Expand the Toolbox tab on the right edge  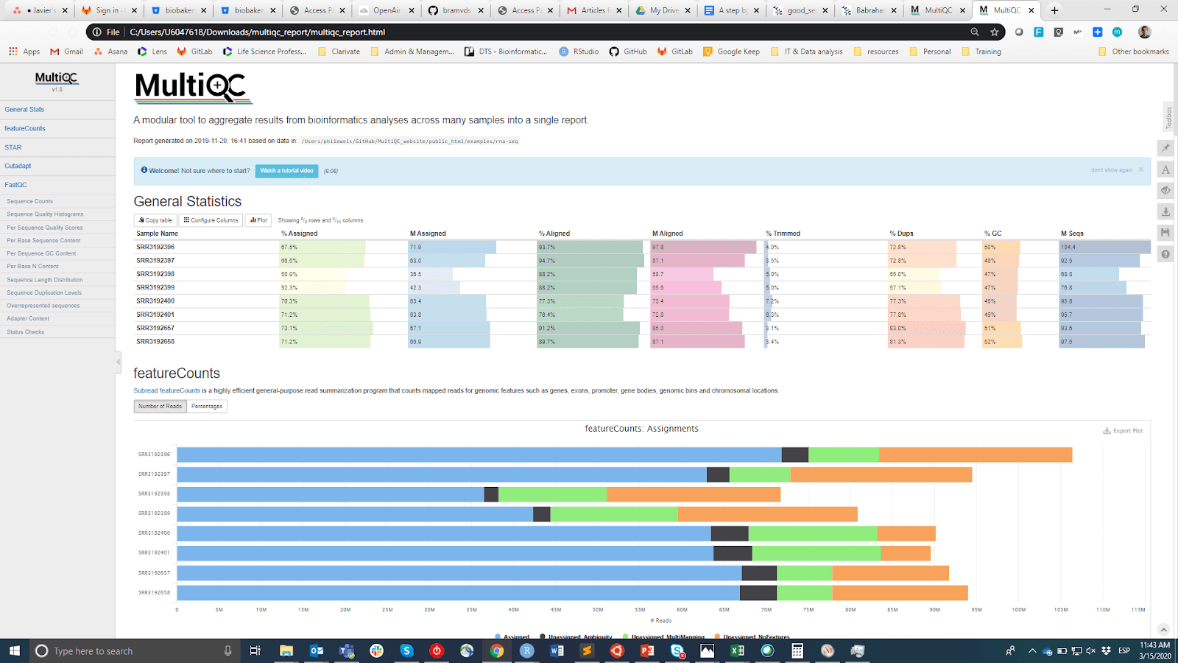[1167, 117]
